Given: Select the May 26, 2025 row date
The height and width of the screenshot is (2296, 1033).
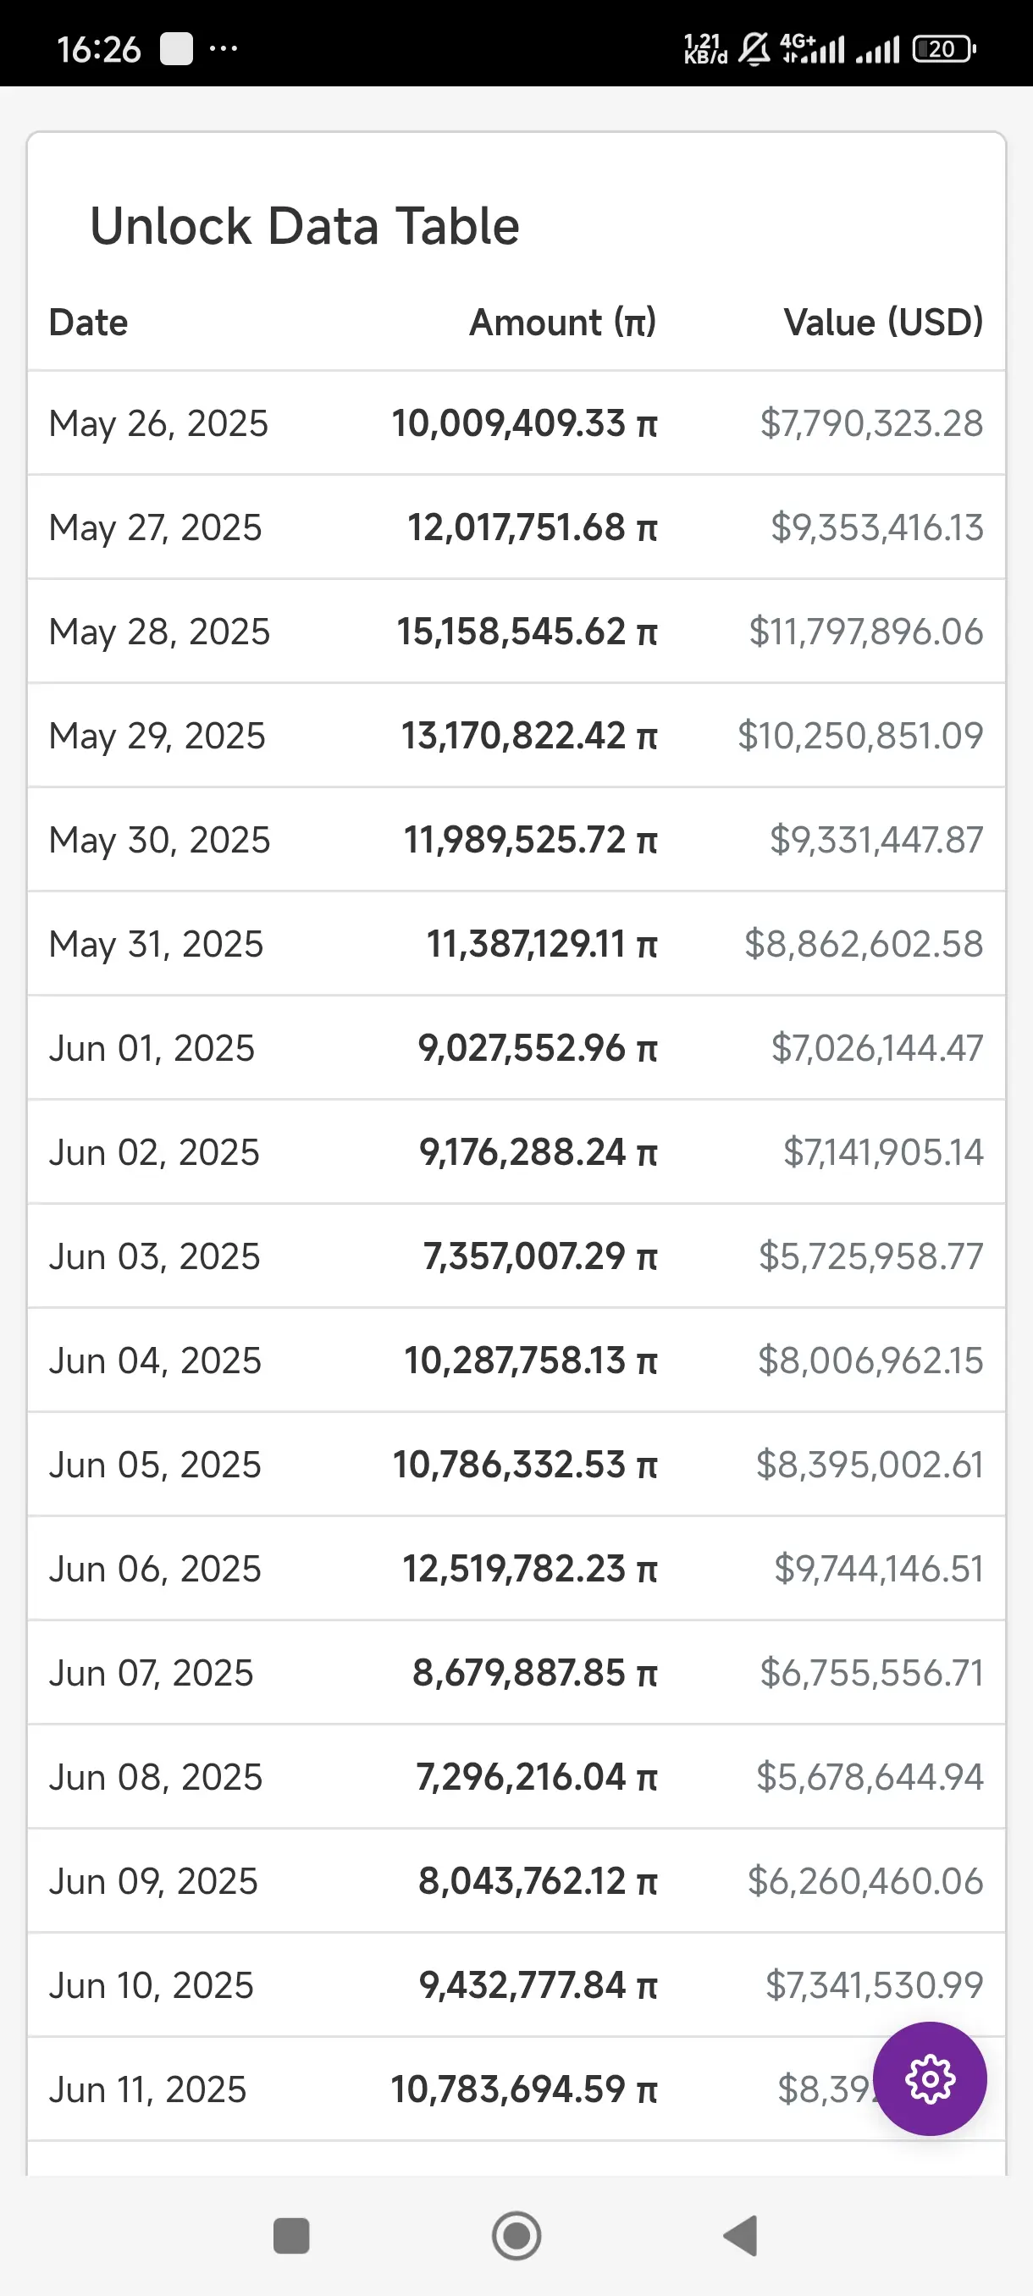Looking at the screenshot, I should pos(158,423).
